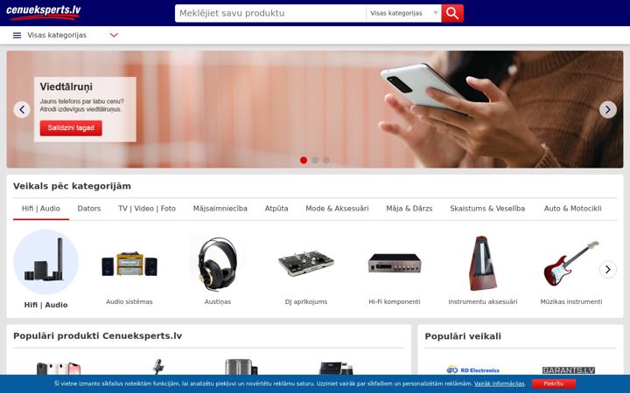Image resolution: width=630 pixels, height=393 pixels.
Task: Open the Visas kategorijas search dropdown
Action: (x=403, y=13)
